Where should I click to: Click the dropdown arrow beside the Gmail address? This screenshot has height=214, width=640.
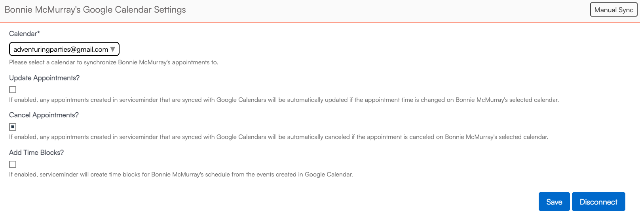pos(113,49)
